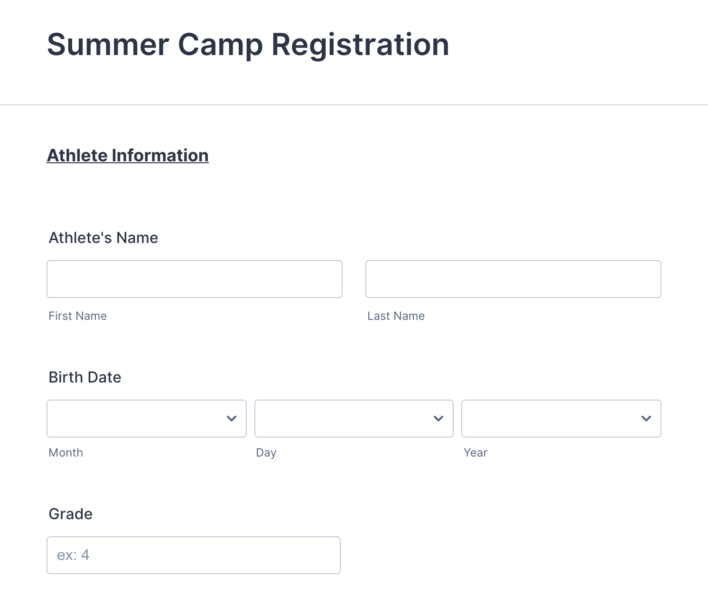Click the "Last Name" sublabel text
Image resolution: width=708 pixels, height=616 pixels.
(396, 316)
